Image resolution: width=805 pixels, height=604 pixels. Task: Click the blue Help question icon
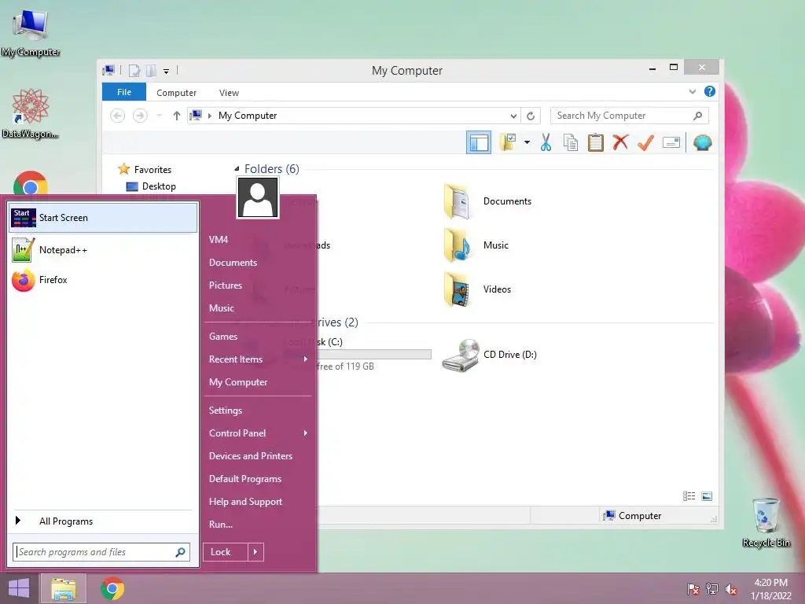pos(710,91)
